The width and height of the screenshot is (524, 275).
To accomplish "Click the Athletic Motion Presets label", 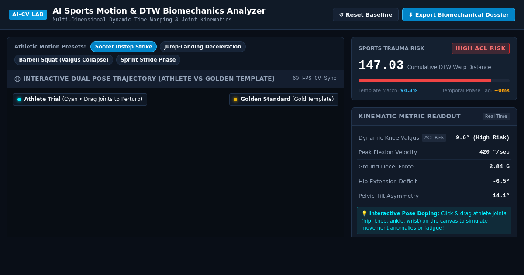I will pyautogui.click(x=50, y=47).
